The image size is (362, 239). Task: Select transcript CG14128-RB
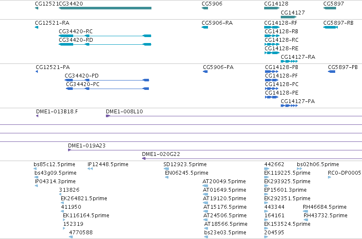click(x=272, y=36)
